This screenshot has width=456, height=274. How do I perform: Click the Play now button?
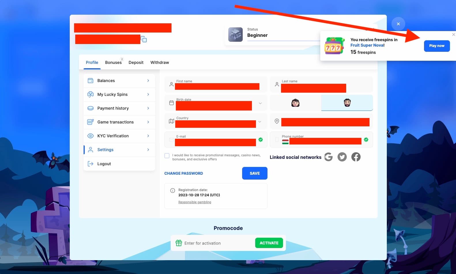(x=437, y=46)
